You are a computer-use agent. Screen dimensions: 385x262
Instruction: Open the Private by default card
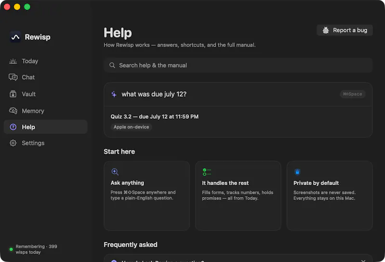[329, 196]
